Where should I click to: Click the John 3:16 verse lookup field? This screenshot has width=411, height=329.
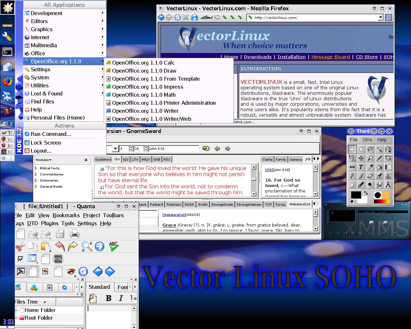coord(173,148)
